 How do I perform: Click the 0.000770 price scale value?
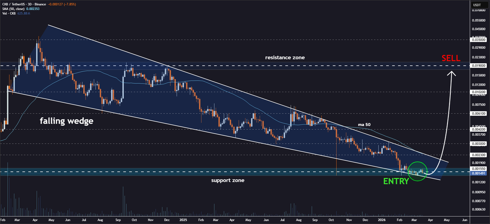point(479,201)
